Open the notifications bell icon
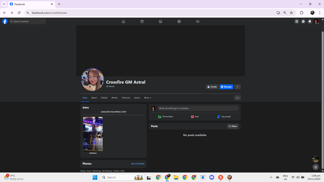324x182 pixels. click(310, 22)
